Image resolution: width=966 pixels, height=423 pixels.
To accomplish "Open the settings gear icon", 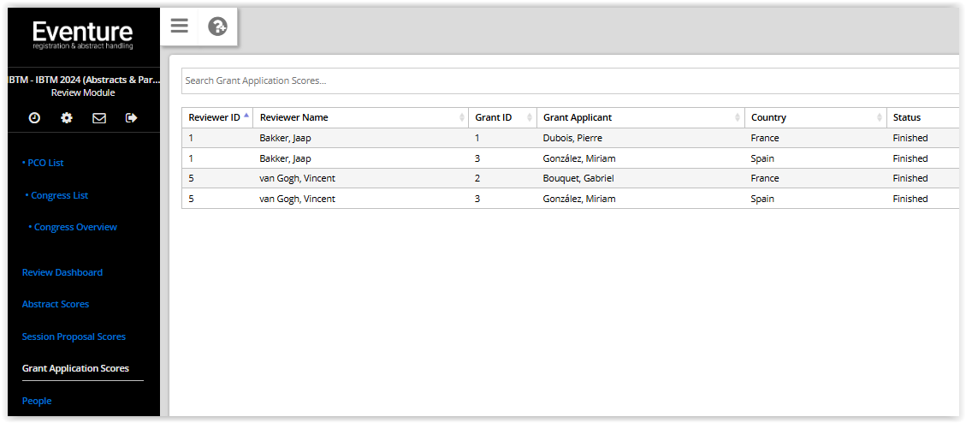I will point(67,118).
